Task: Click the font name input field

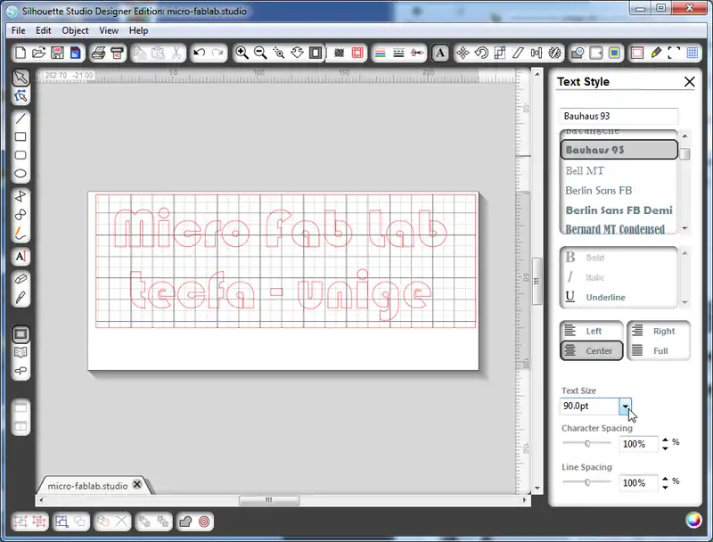Action: pos(619,116)
